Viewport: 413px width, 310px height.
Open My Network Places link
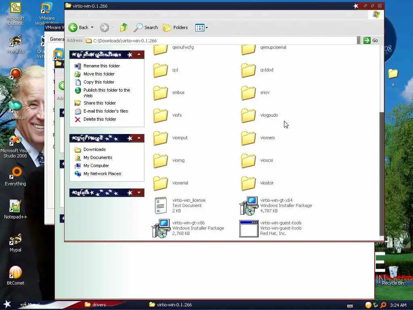[x=98, y=174]
